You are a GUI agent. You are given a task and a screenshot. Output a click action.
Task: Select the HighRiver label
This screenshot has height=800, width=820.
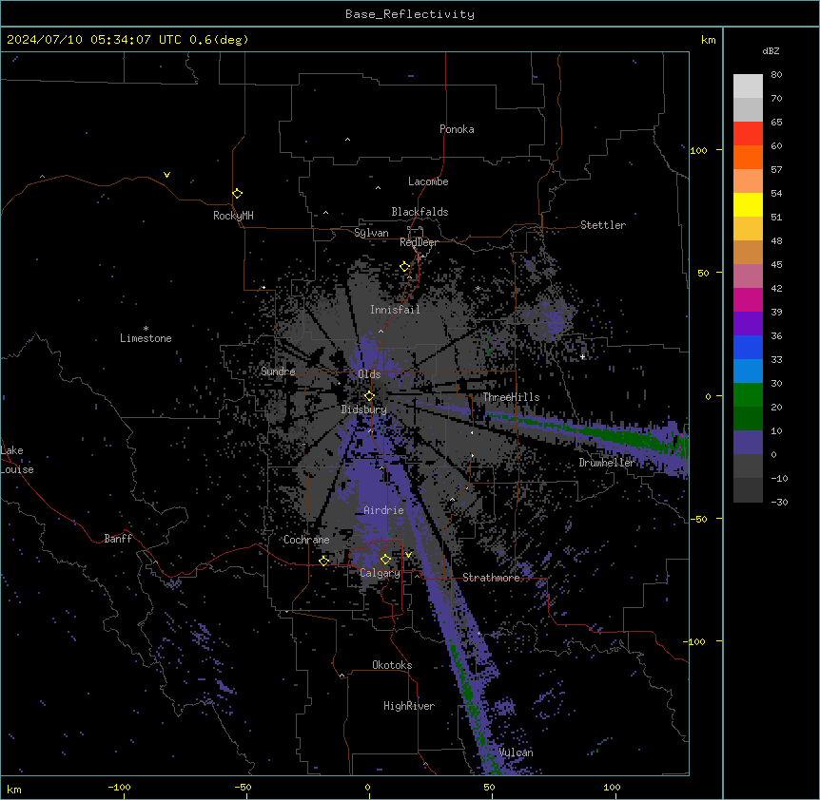pyautogui.click(x=409, y=706)
